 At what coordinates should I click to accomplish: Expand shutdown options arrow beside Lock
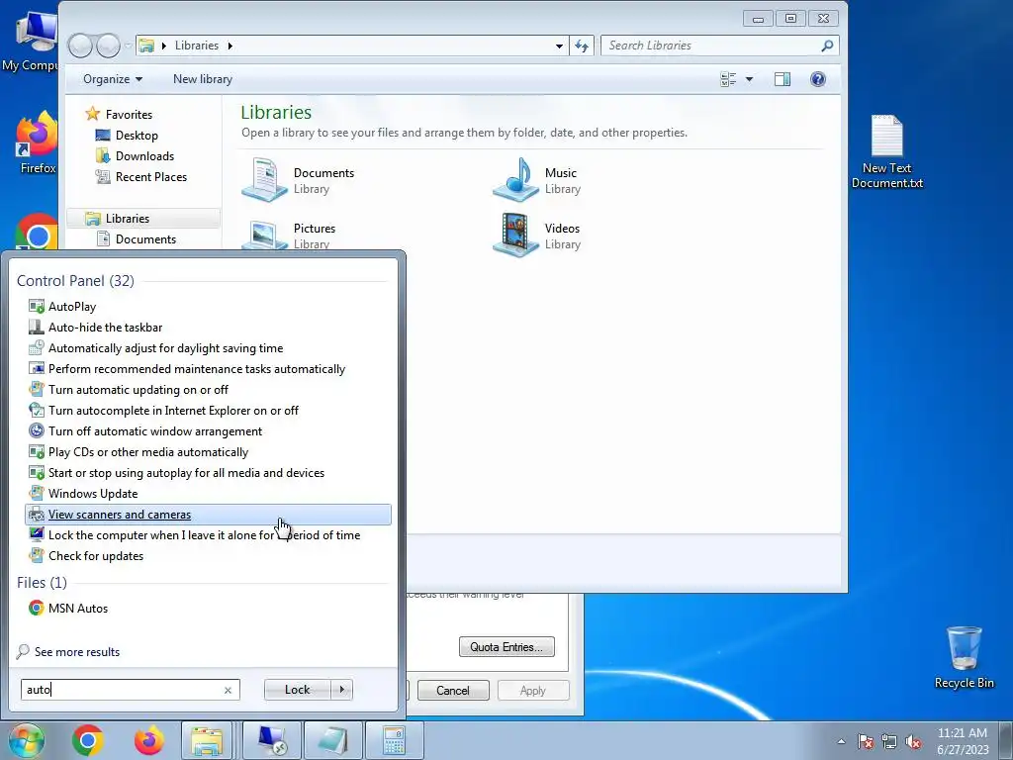pyautogui.click(x=341, y=690)
